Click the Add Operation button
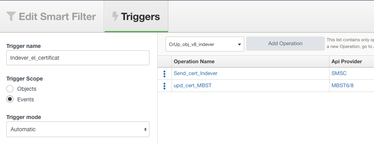The height and width of the screenshot is (143, 374). pyautogui.click(x=285, y=44)
